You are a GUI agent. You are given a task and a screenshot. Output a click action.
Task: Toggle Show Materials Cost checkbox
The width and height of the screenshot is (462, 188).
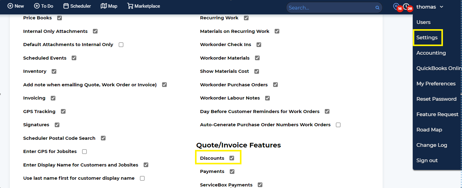257,71
